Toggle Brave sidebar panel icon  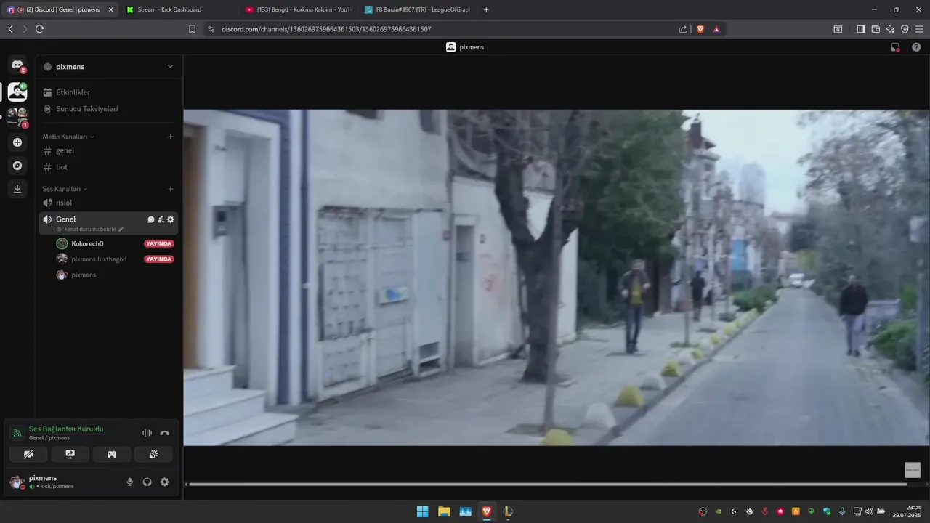(861, 29)
